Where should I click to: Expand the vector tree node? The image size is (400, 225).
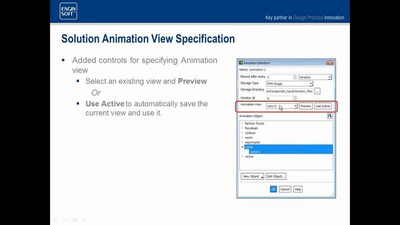point(242,156)
